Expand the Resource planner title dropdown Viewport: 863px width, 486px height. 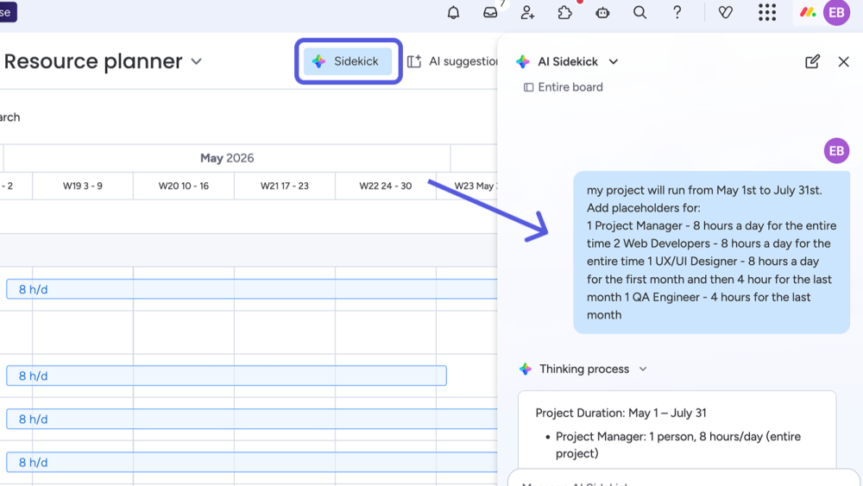(x=196, y=61)
